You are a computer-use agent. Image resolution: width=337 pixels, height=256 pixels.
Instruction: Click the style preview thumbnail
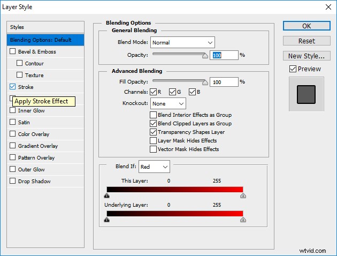(x=307, y=94)
